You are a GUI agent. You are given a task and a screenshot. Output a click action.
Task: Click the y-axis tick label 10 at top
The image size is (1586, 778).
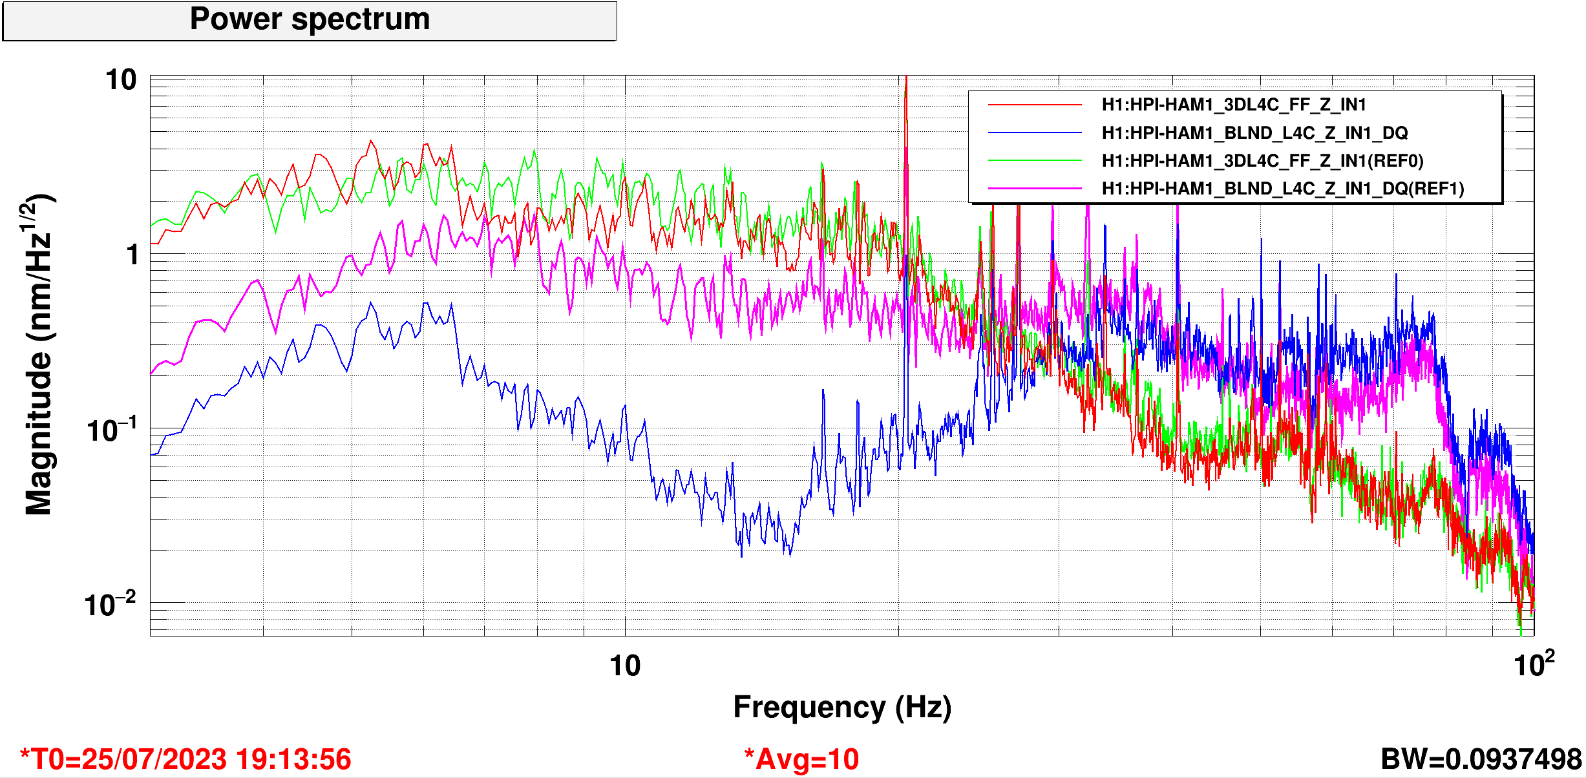point(122,81)
